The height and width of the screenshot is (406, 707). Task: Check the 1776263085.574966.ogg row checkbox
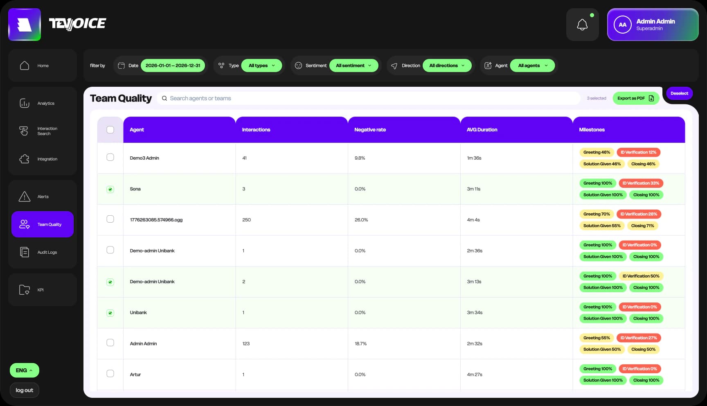(x=110, y=219)
